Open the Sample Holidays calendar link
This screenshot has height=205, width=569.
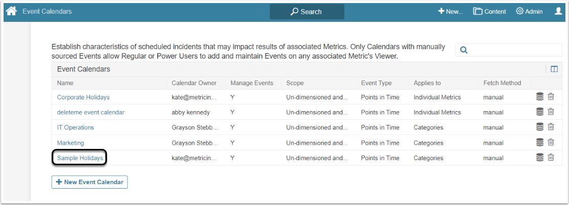(80, 158)
